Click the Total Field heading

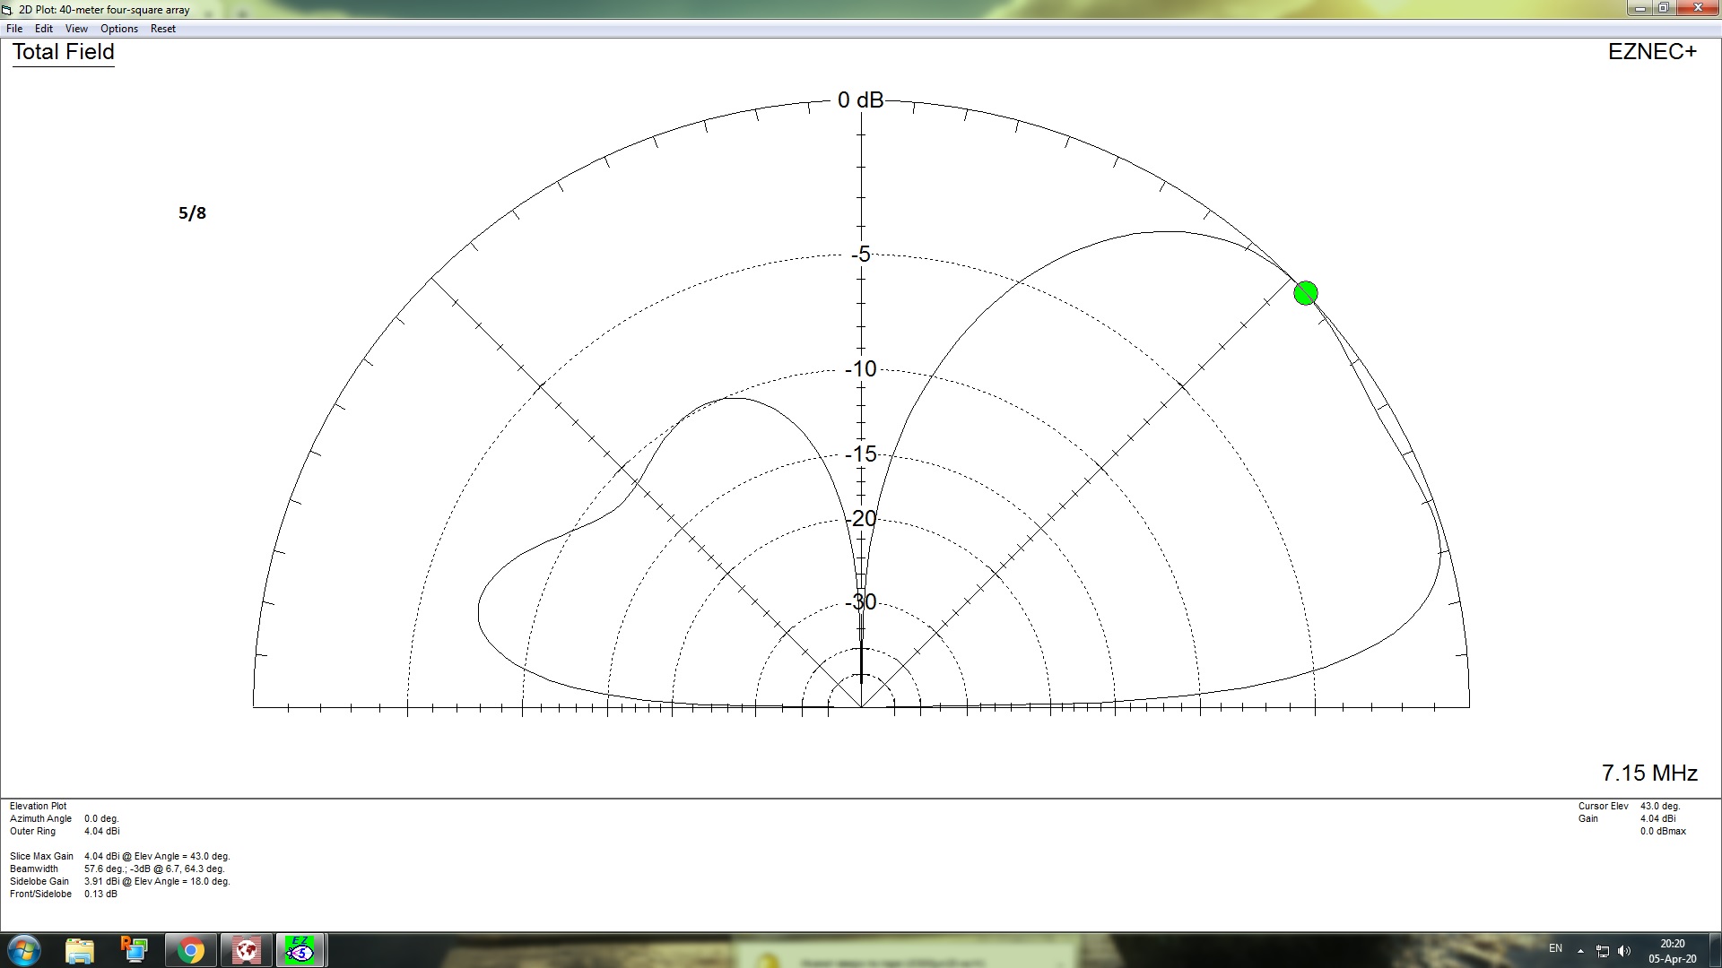click(64, 52)
